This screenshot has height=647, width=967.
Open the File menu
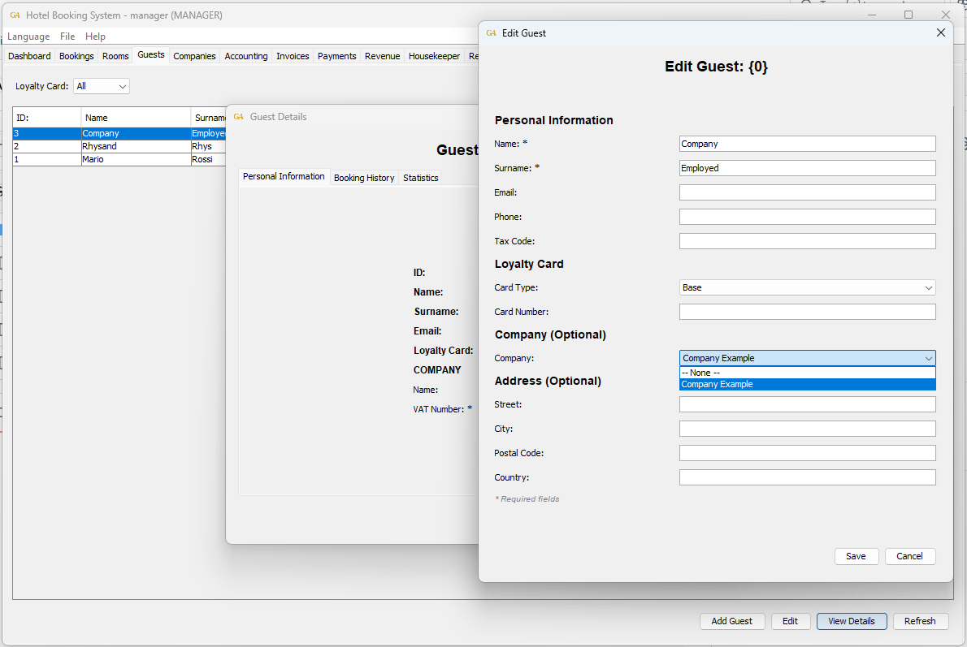[67, 37]
